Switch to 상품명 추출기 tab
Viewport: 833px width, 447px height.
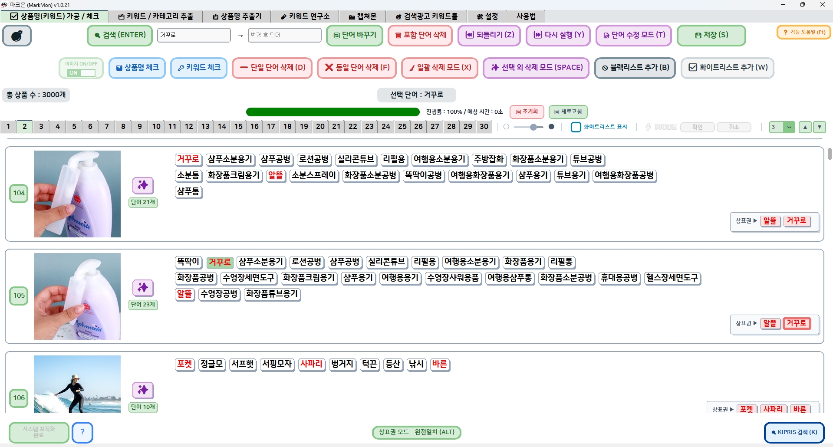[x=237, y=16]
